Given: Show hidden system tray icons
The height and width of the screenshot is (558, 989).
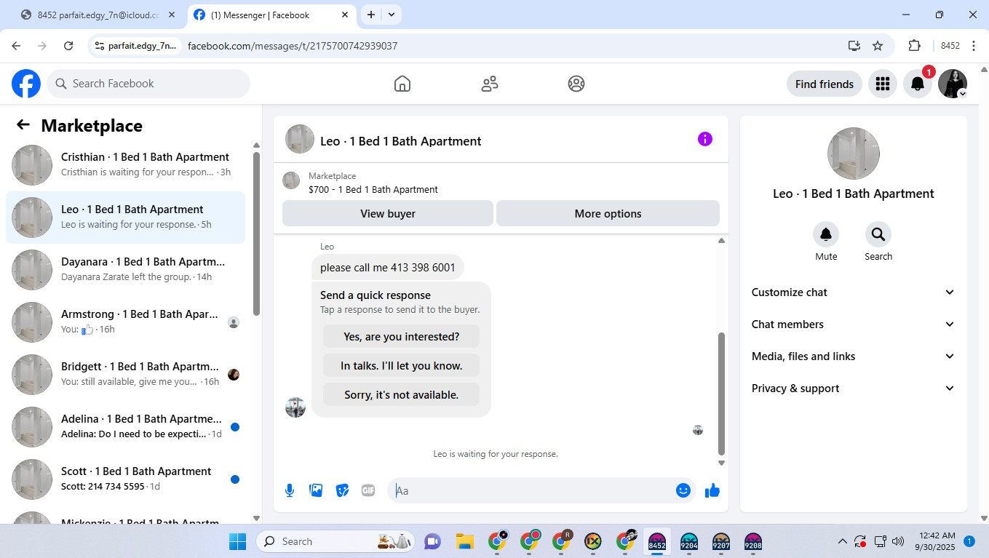Looking at the screenshot, I should 843,541.
